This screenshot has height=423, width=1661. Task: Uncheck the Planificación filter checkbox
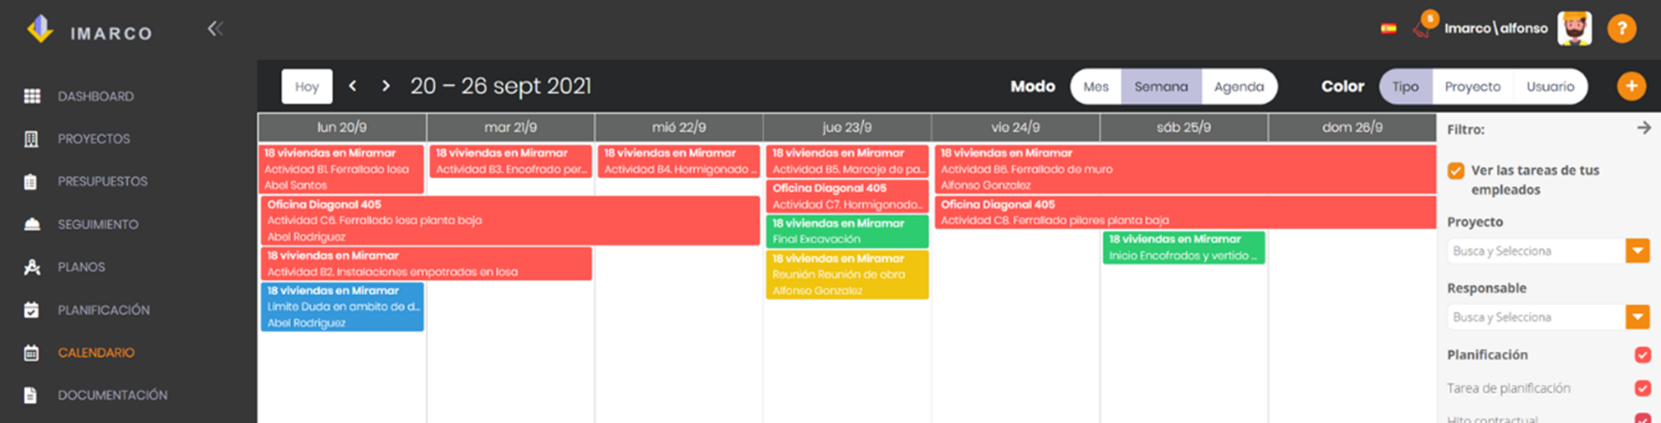click(x=1643, y=354)
